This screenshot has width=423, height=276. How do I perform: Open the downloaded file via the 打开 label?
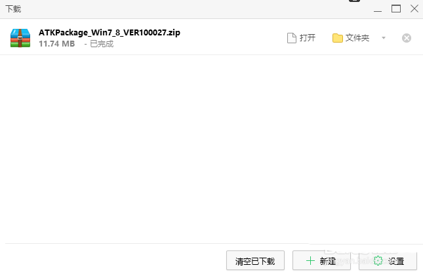click(308, 38)
